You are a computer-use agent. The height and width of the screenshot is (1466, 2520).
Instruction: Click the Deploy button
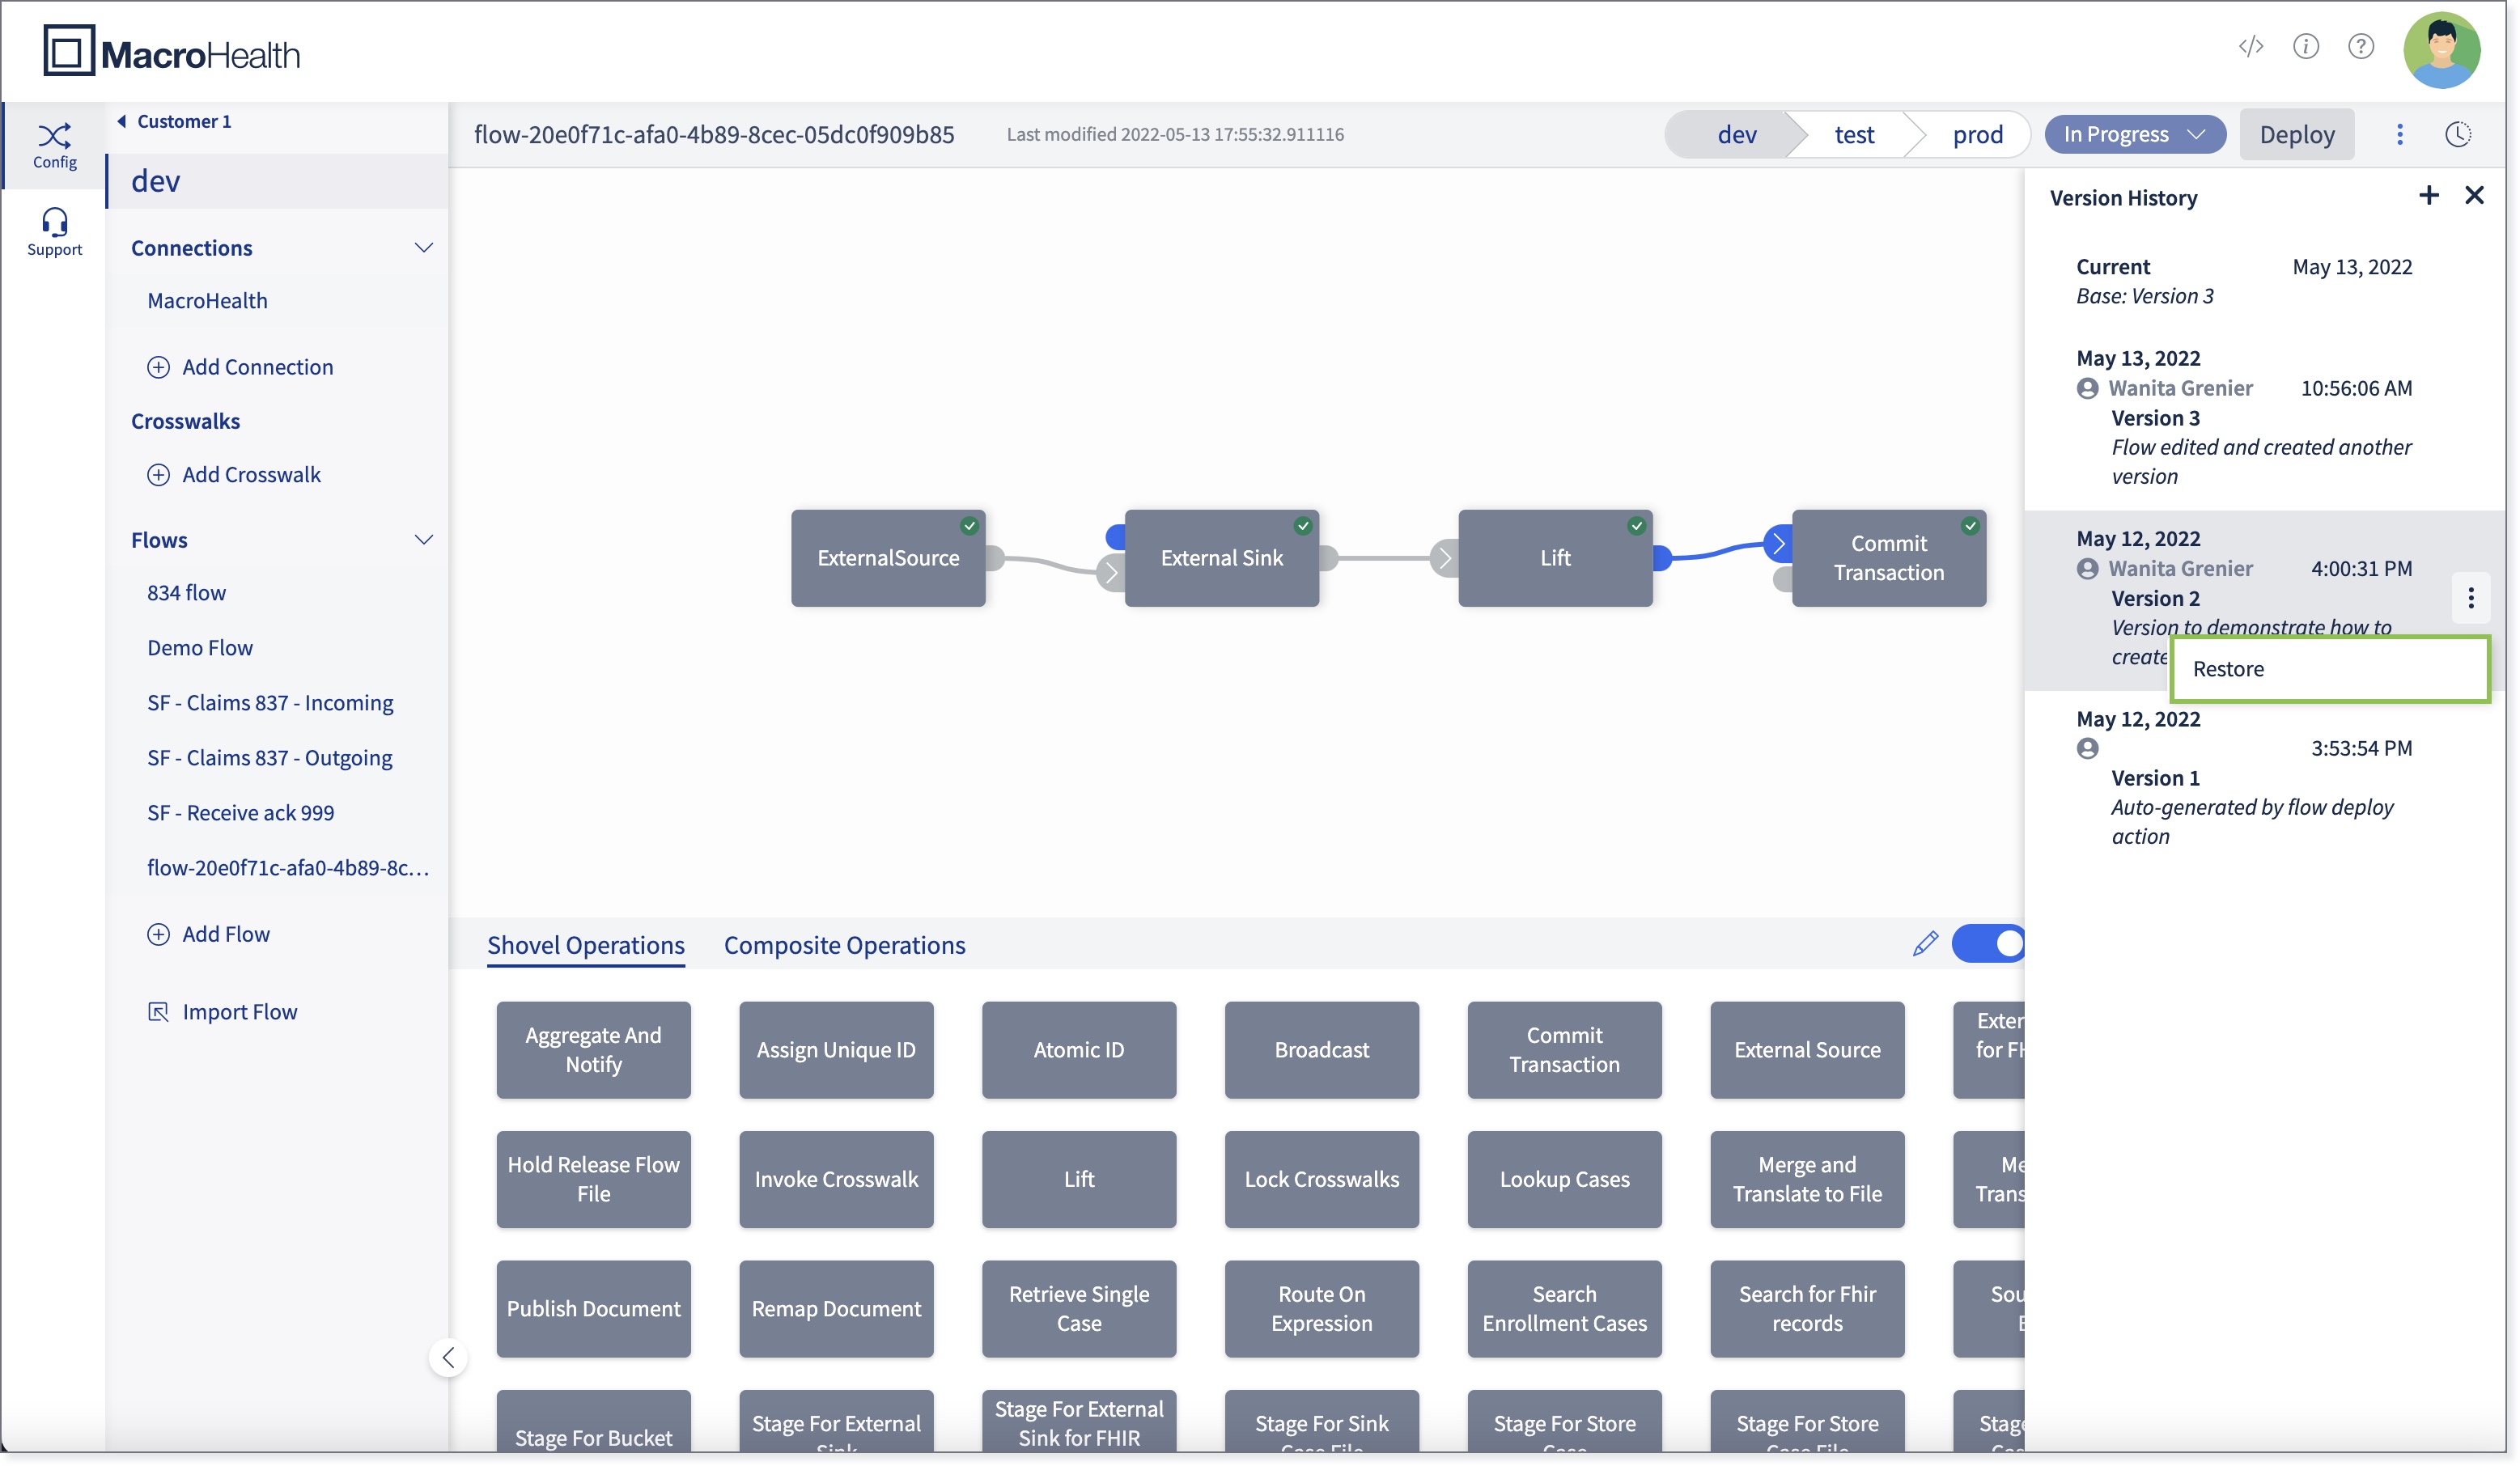click(2297, 134)
